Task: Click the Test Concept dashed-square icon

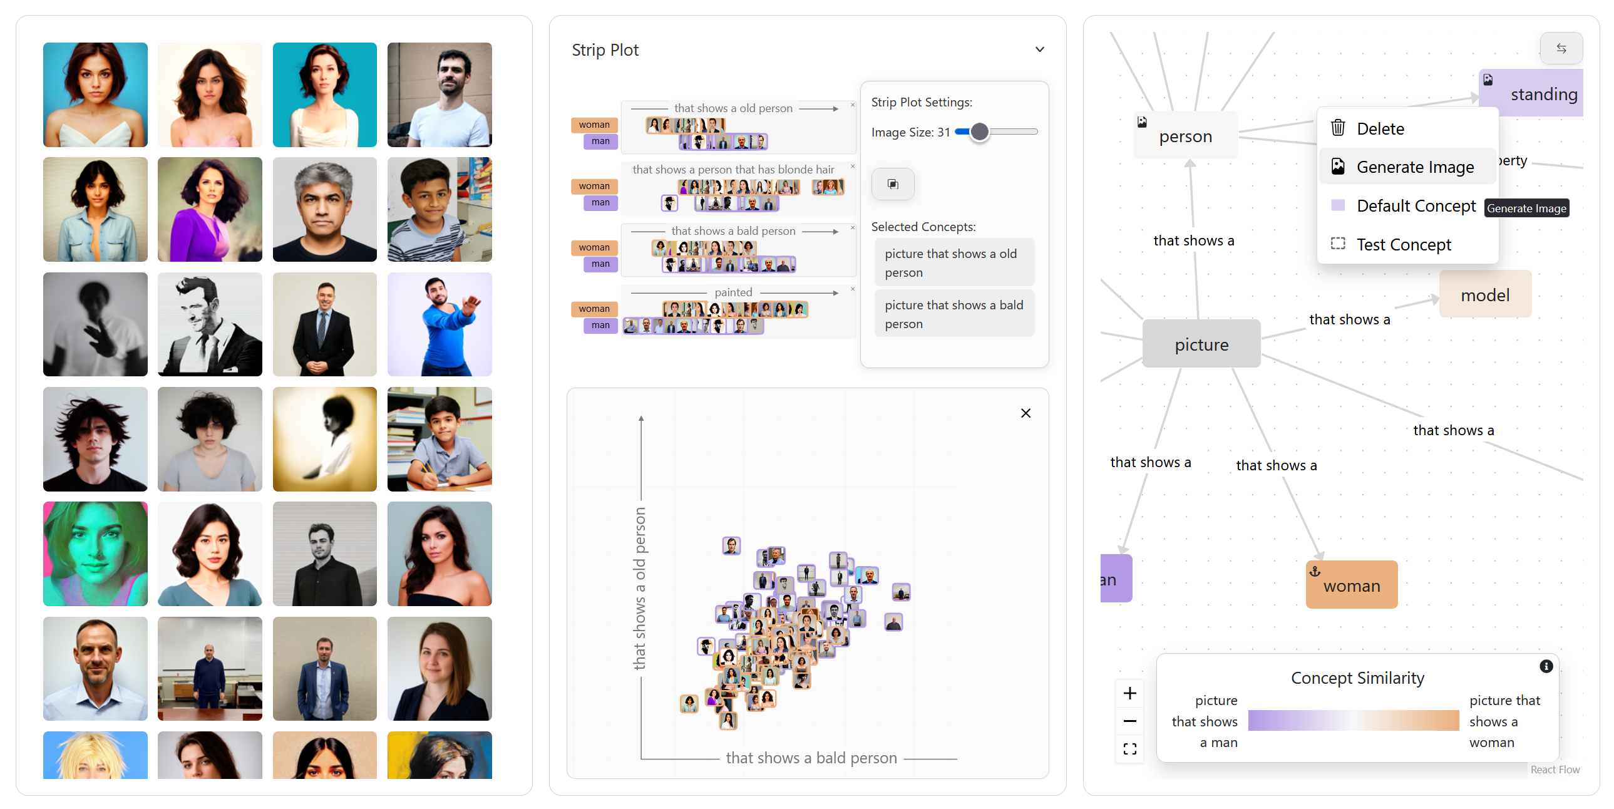Action: [1338, 244]
